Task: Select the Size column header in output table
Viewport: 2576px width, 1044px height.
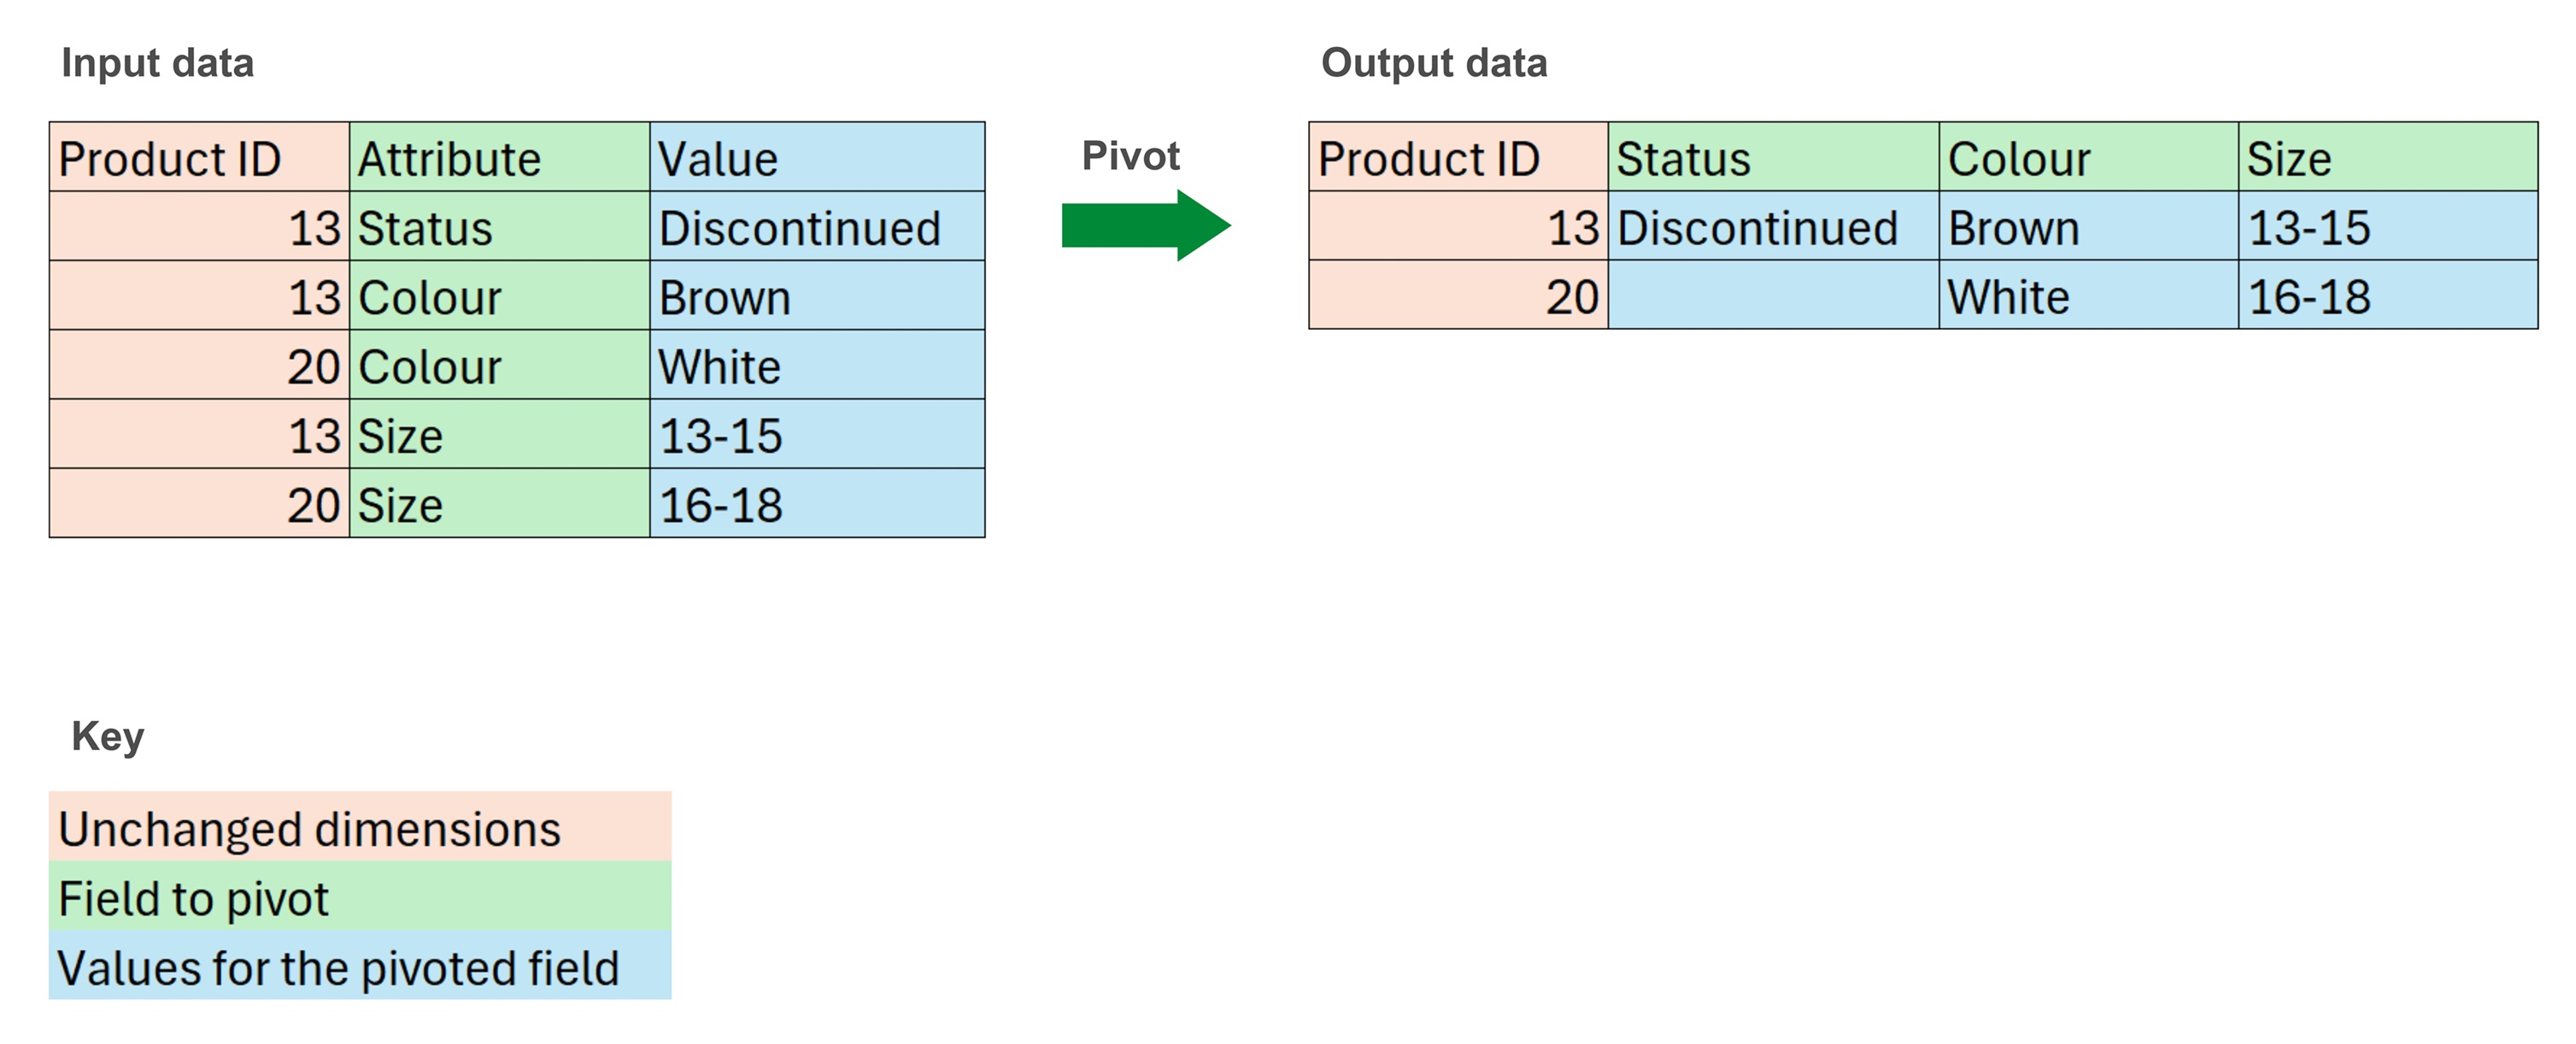Action: tap(2387, 158)
